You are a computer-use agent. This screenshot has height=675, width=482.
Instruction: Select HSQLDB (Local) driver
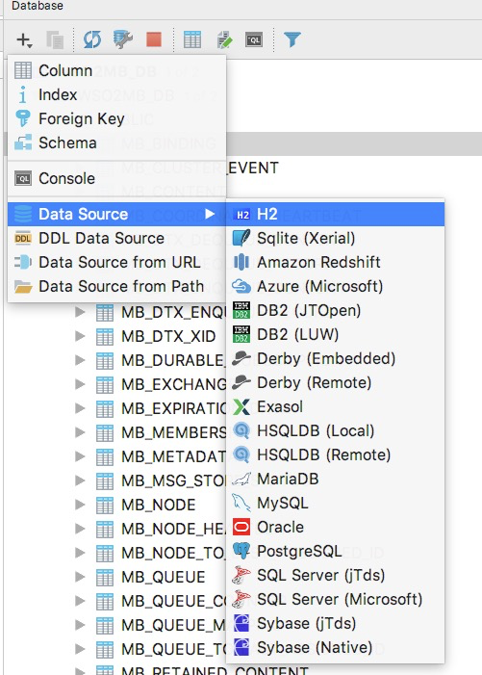[x=335, y=431]
